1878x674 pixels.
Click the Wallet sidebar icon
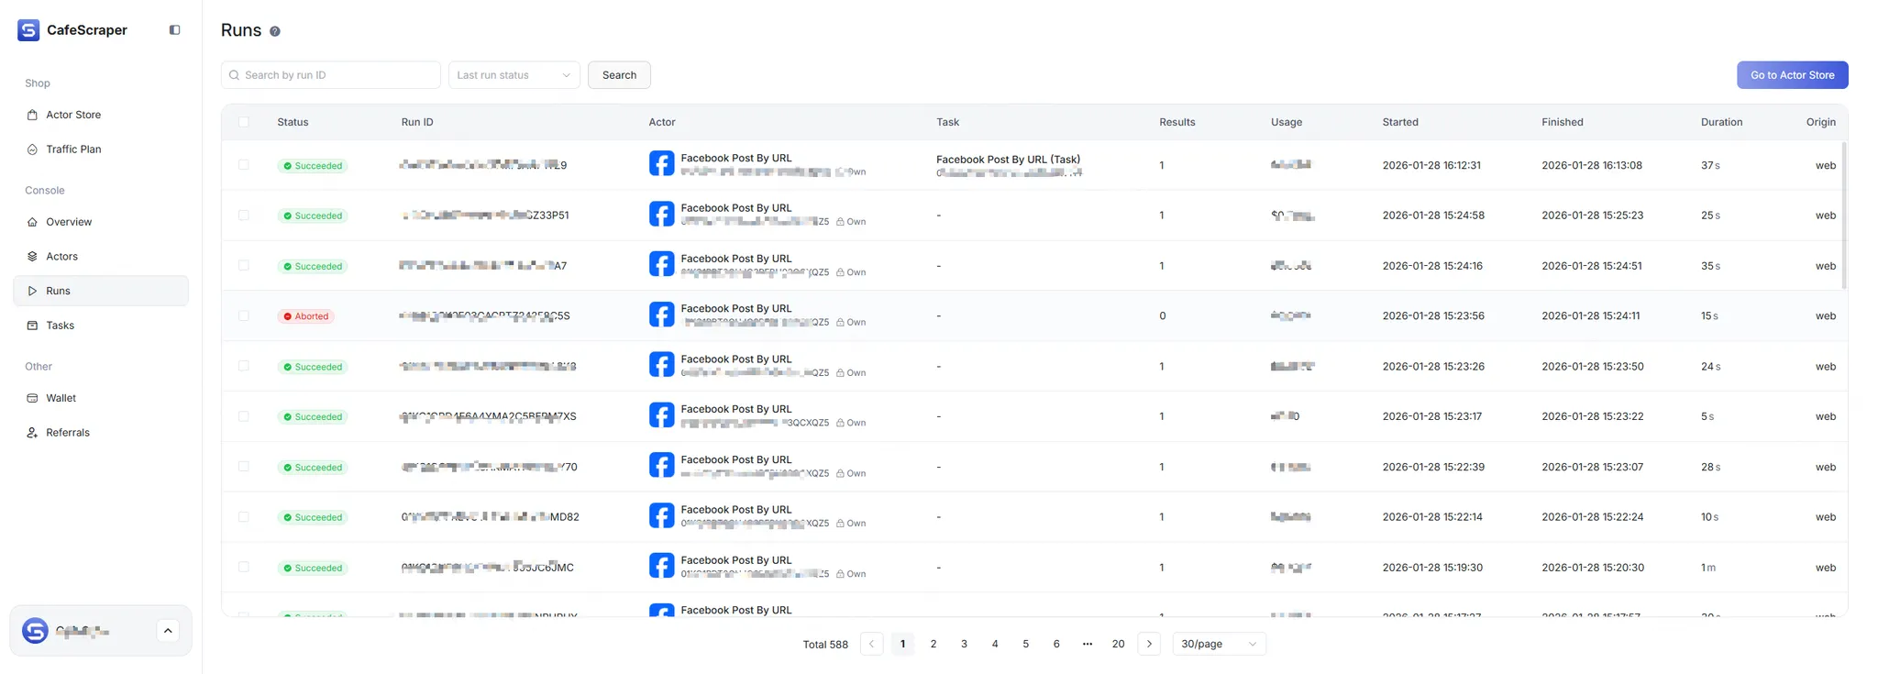coord(33,398)
